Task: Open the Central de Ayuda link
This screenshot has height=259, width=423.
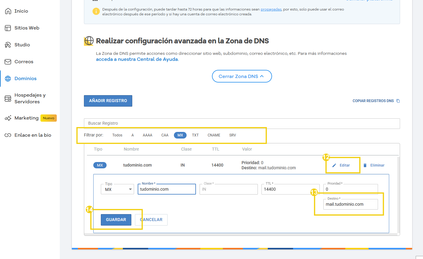Action: (x=137, y=59)
